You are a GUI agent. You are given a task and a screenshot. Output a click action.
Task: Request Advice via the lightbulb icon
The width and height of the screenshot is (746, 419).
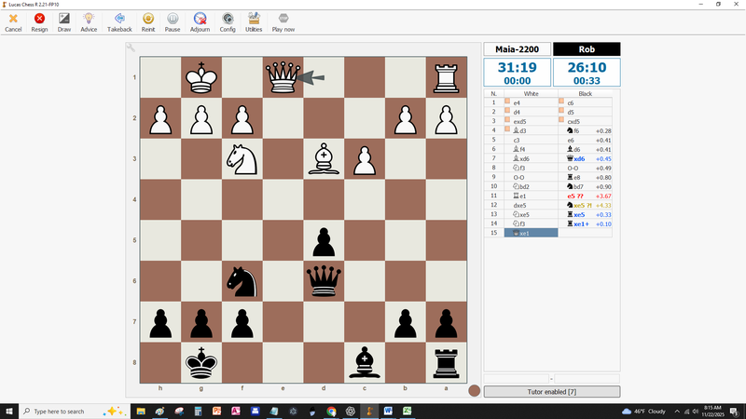pyautogui.click(x=89, y=22)
